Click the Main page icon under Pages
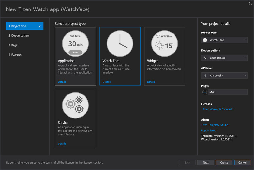 (205, 92)
